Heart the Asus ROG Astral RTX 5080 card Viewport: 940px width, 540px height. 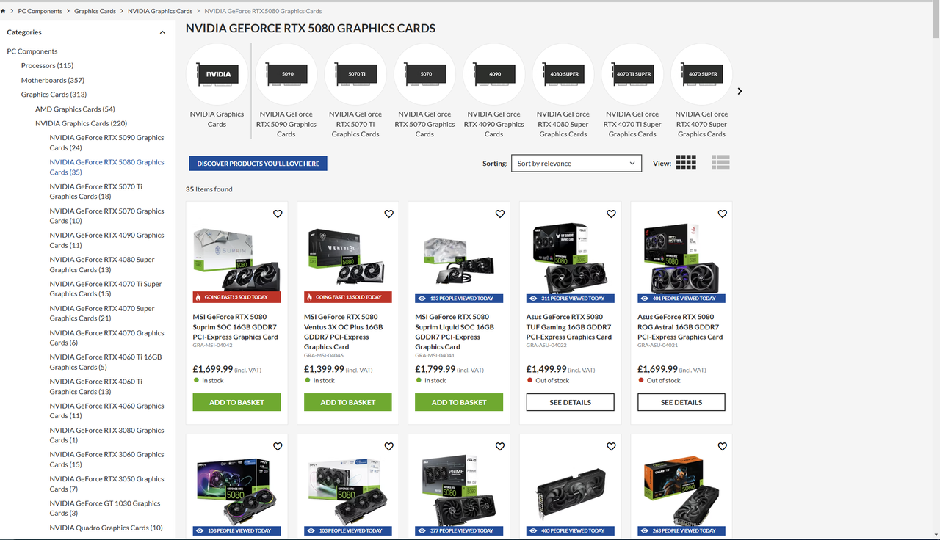(x=723, y=214)
